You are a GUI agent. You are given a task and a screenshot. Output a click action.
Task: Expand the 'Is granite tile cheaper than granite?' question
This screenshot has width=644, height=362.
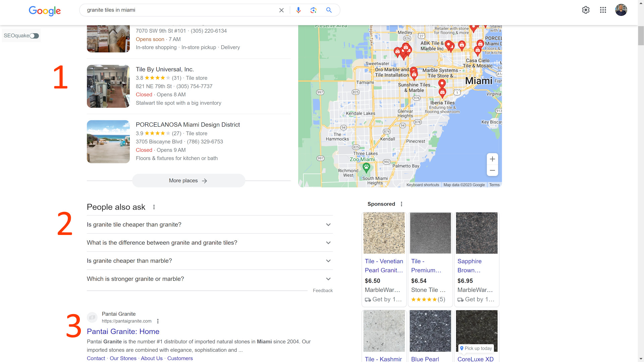[x=328, y=225]
